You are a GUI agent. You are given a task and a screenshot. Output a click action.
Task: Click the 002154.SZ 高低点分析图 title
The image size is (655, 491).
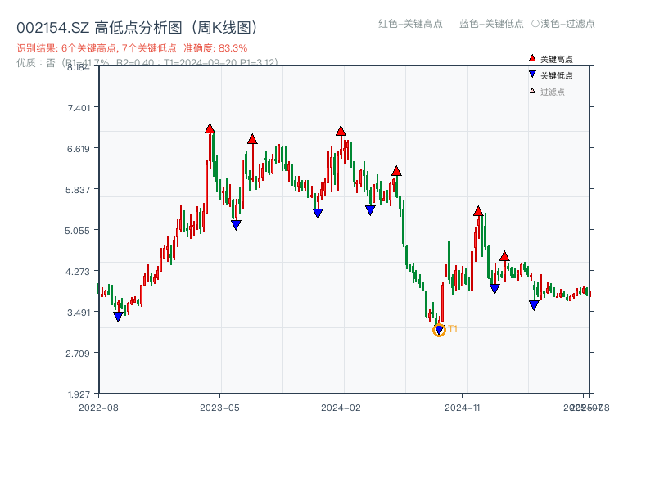pos(90,25)
